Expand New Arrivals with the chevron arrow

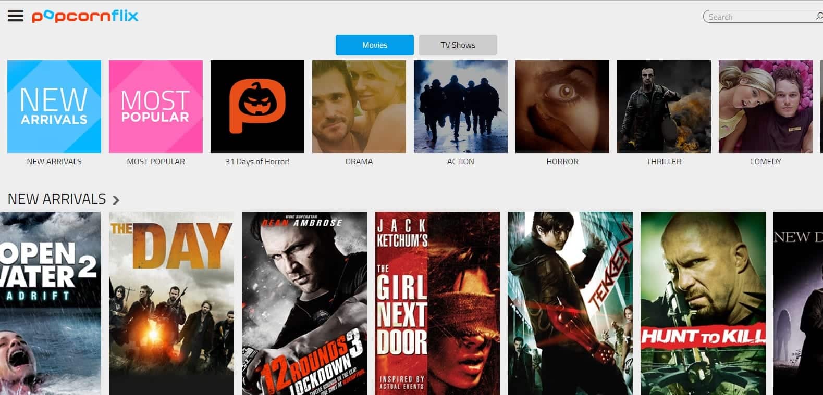pyautogui.click(x=116, y=200)
